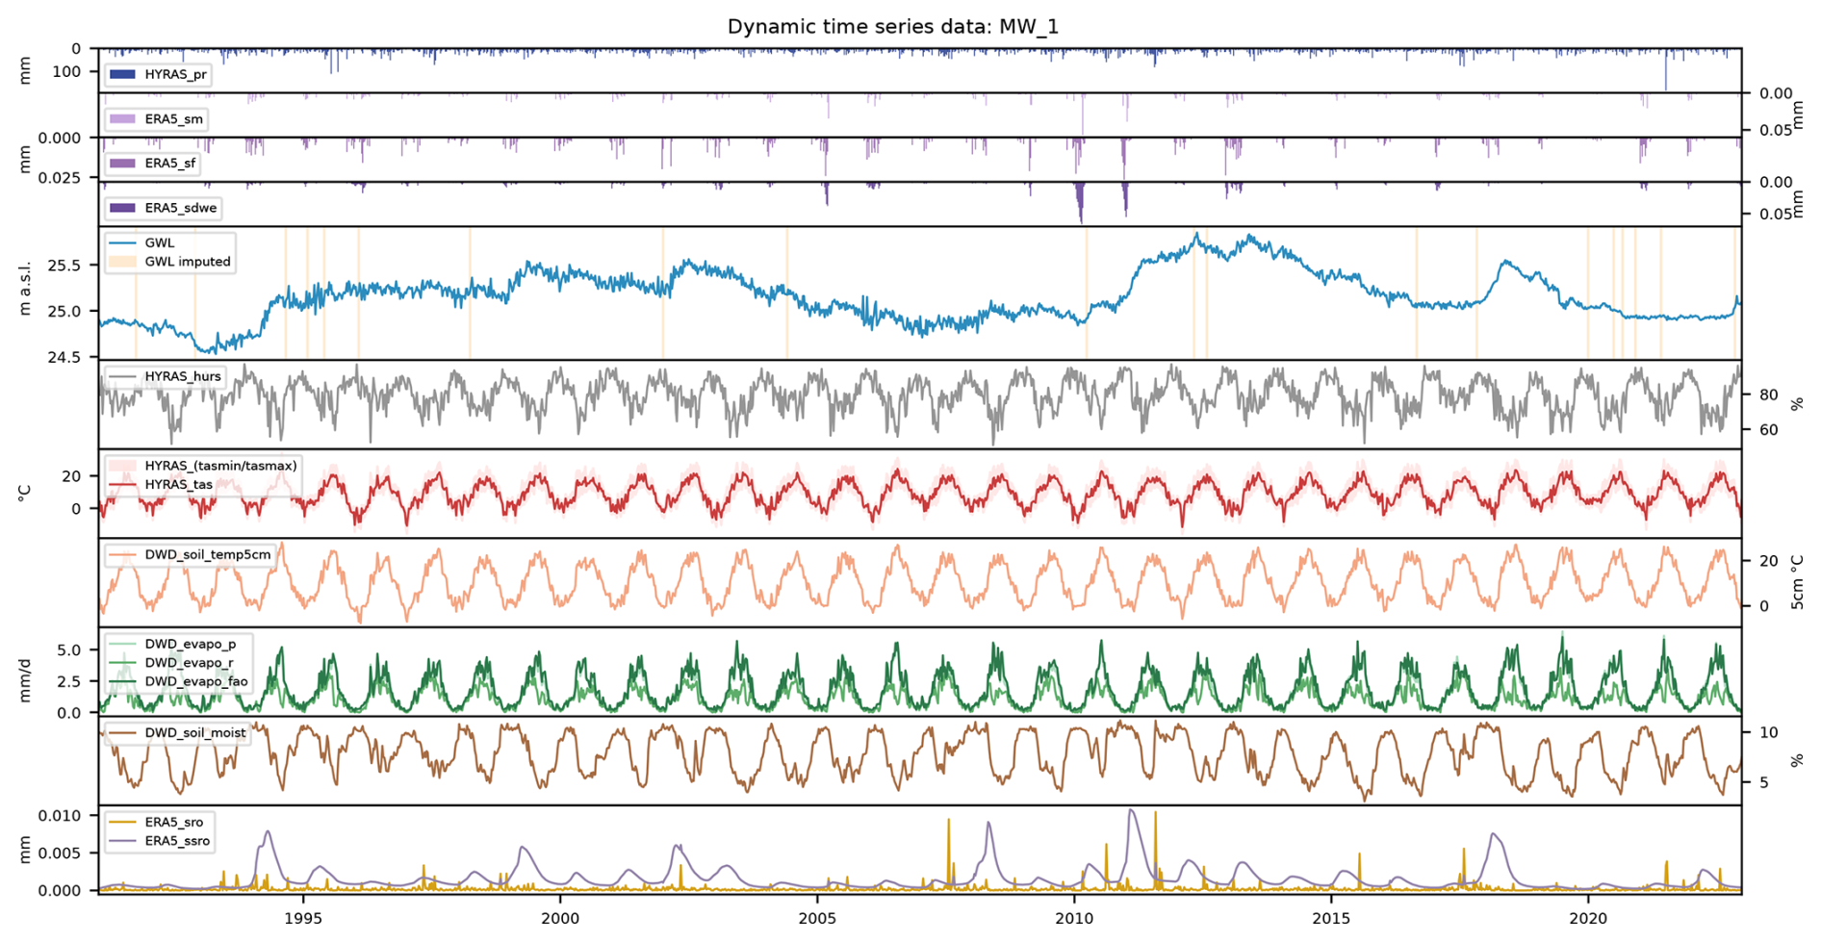This screenshot has height=942, width=1821.
Task: Click the 2010 x-axis tick label
Action: tap(1074, 918)
